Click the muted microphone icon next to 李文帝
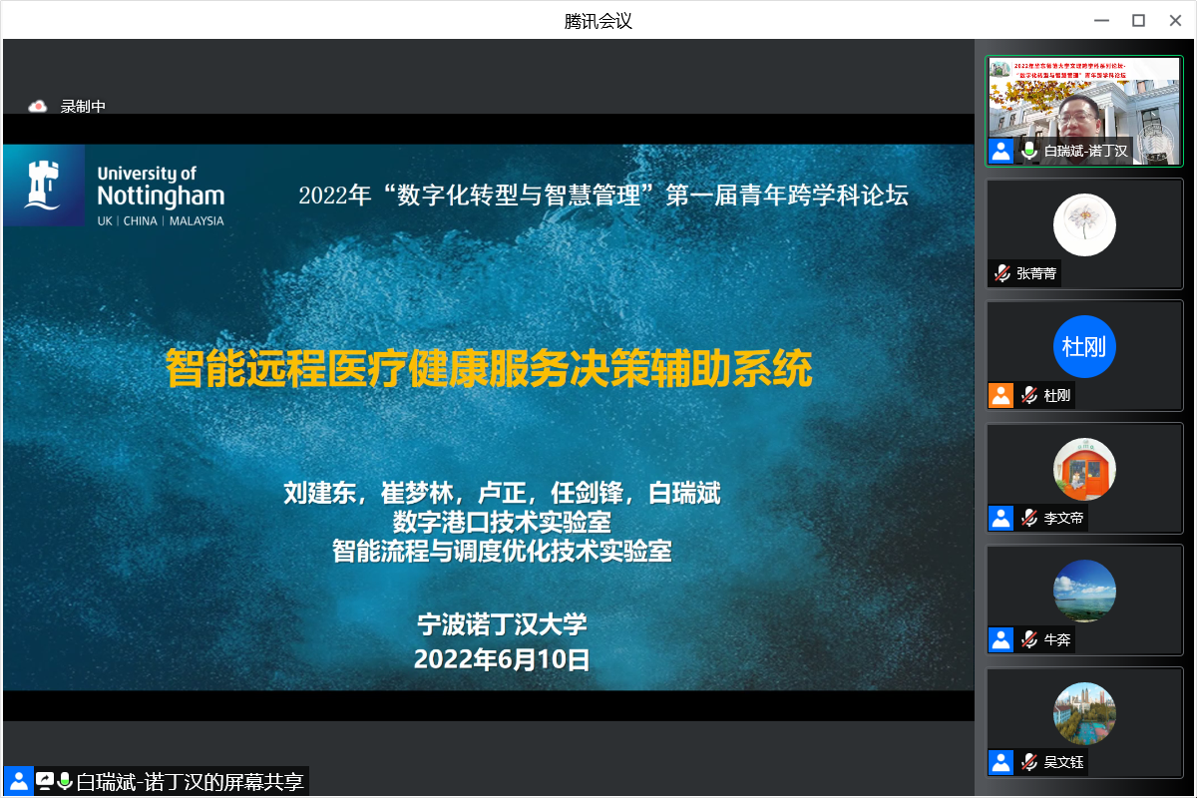Image resolution: width=1197 pixels, height=798 pixels. point(1028,518)
